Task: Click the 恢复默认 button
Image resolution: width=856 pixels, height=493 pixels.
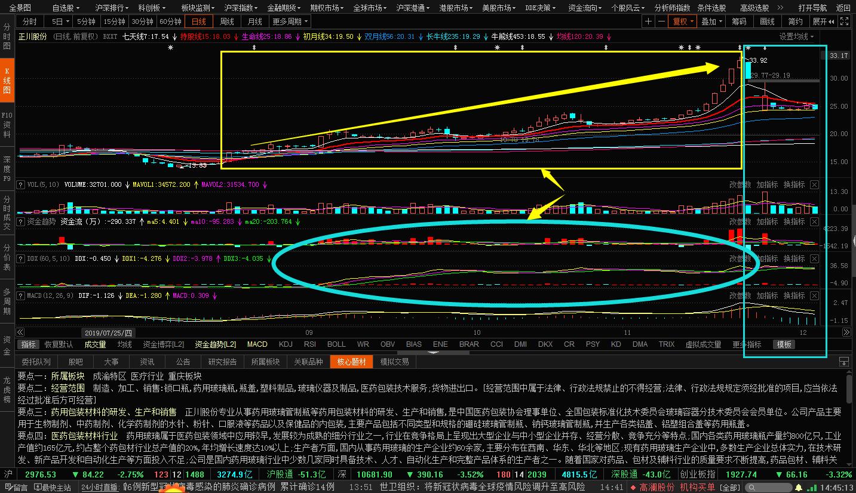Action: [x=59, y=344]
